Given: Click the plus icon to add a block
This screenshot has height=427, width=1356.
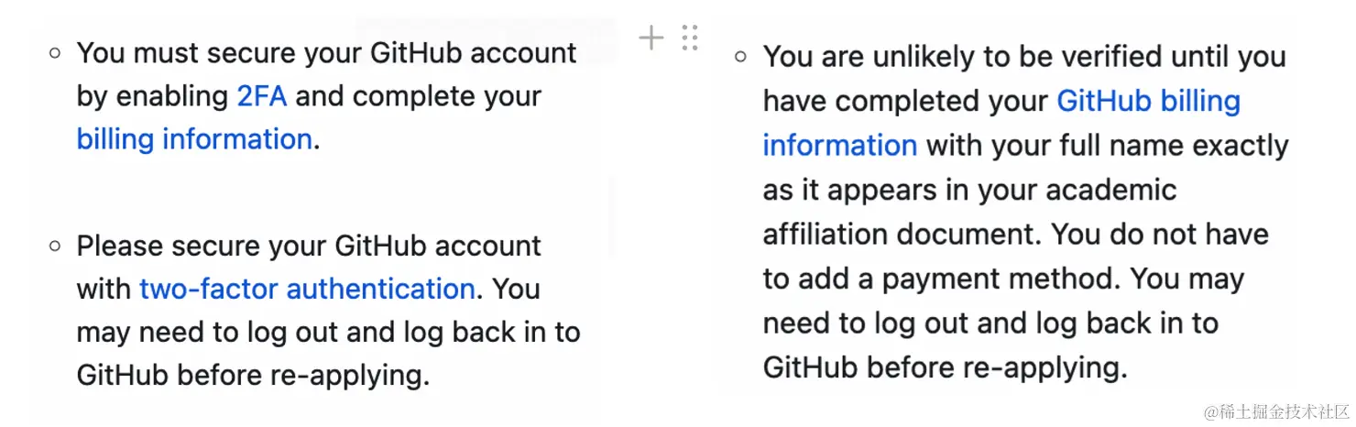Looking at the screenshot, I should coord(651,38).
